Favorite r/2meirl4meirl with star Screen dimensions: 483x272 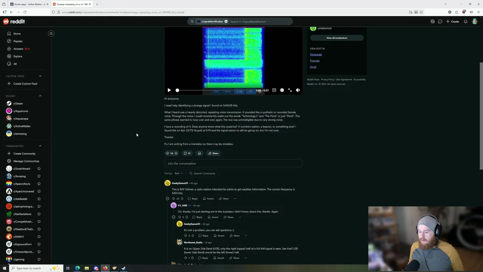[x=39, y=168]
